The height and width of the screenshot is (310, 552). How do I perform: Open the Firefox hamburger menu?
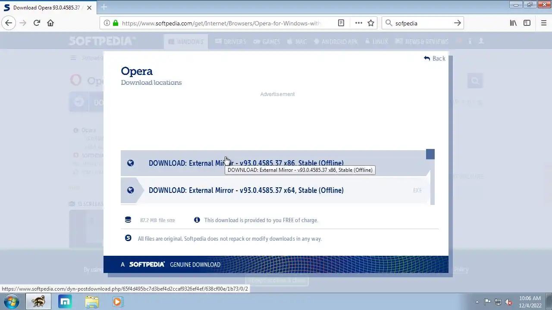click(543, 23)
